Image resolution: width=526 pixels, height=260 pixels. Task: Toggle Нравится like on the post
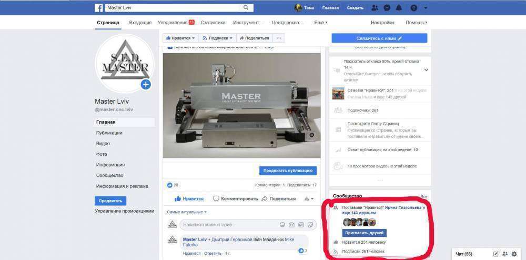pos(189,198)
